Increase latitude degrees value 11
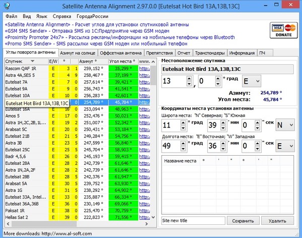302x238 pixels. (183, 123)
